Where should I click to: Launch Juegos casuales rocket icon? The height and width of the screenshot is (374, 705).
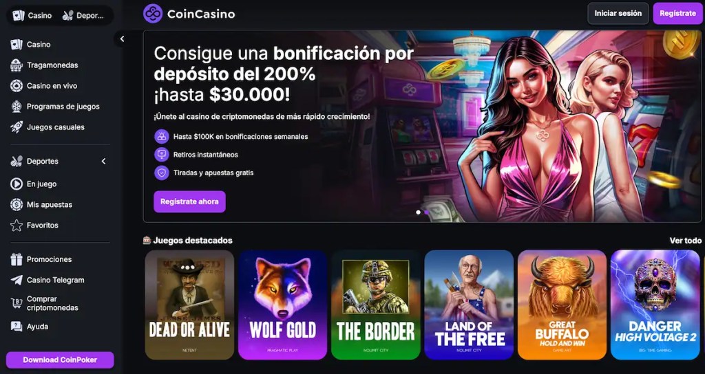pyautogui.click(x=17, y=127)
